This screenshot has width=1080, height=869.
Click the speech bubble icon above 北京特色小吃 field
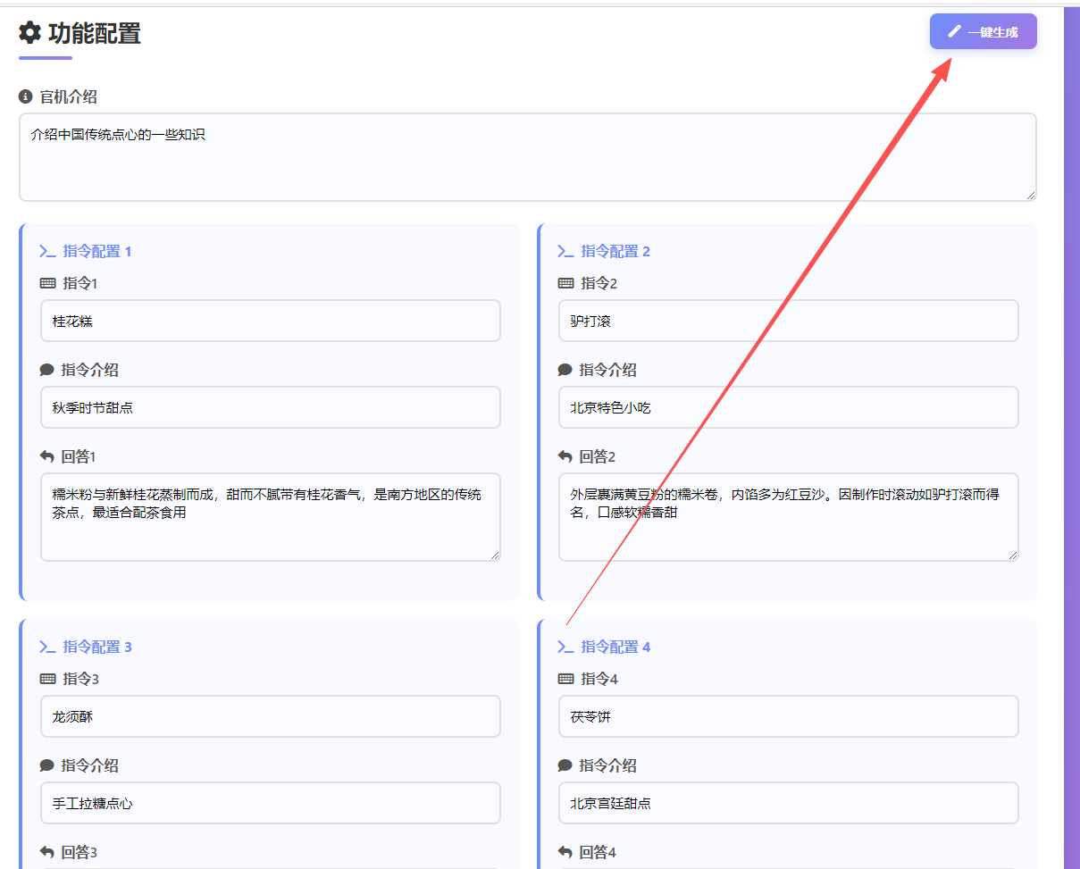[564, 370]
